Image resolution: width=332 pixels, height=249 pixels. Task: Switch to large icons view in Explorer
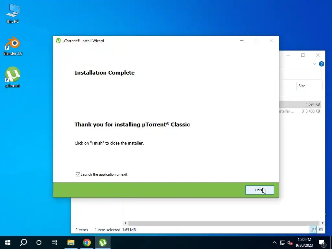pos(320,230)
